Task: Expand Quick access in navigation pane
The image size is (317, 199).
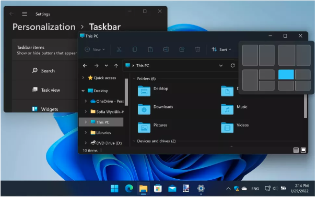Action: (x=83, y=78)
